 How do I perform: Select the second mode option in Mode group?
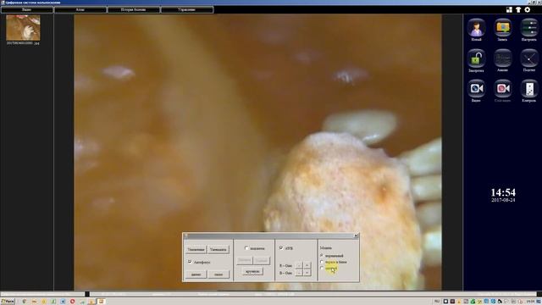tap(322, 262)
